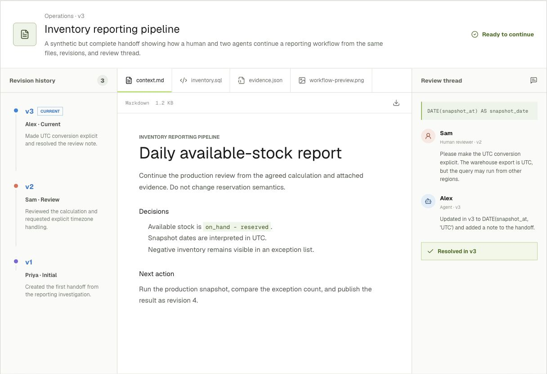
Task: Click the Markdown 1.2 KB file info
Action: coord(149,103)
